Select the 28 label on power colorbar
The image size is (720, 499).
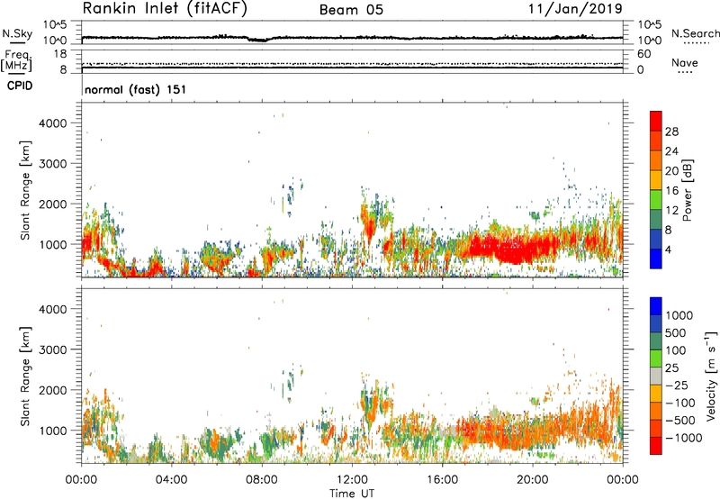pos(671,132)
